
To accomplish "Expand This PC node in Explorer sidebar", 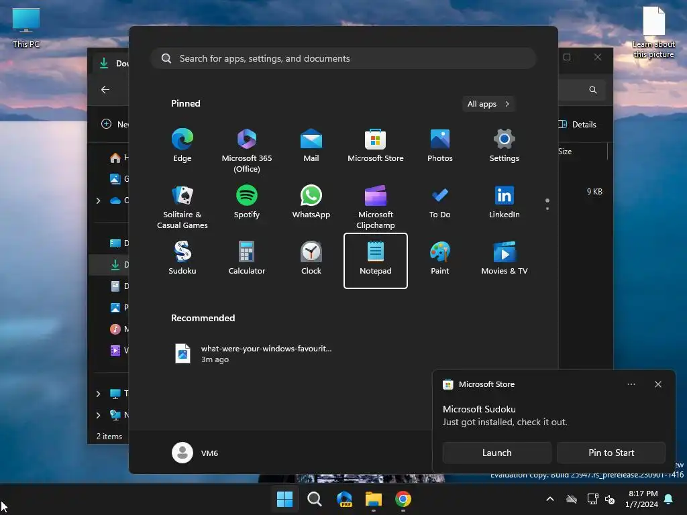I will [98, 394].
